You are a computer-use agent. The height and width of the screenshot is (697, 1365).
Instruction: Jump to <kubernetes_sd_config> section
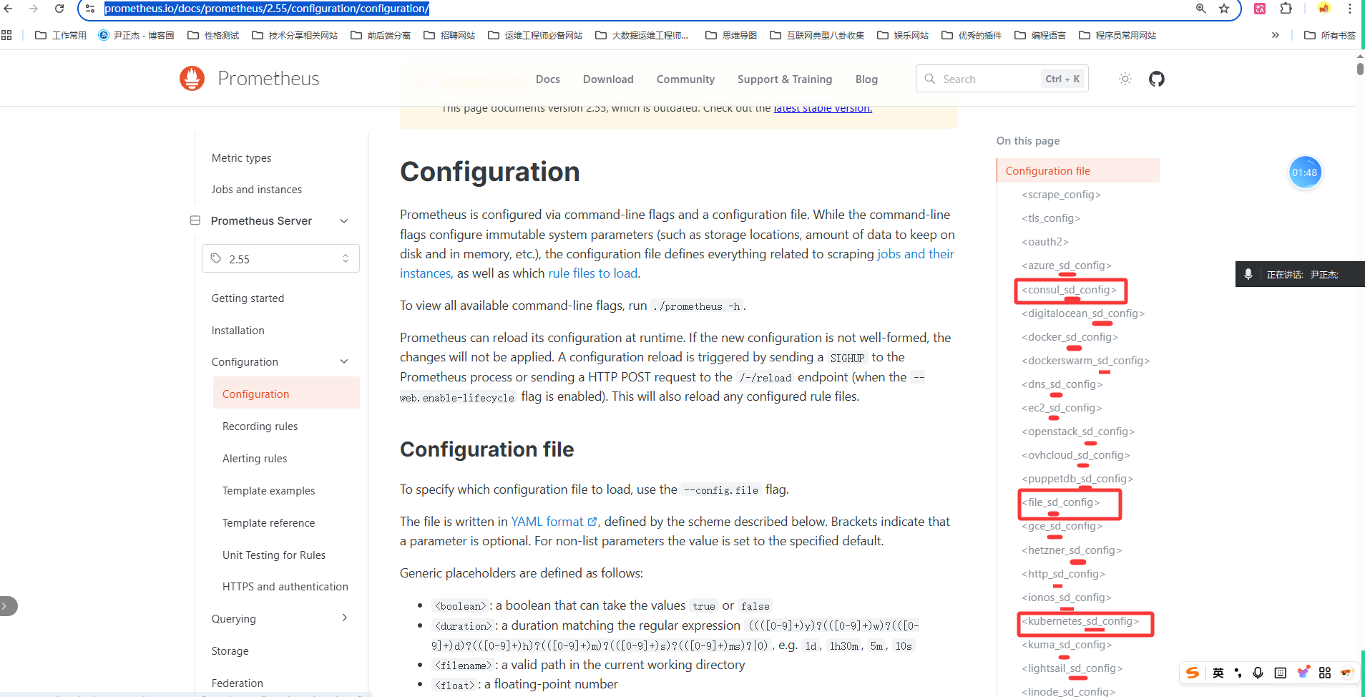[1080, 621]
